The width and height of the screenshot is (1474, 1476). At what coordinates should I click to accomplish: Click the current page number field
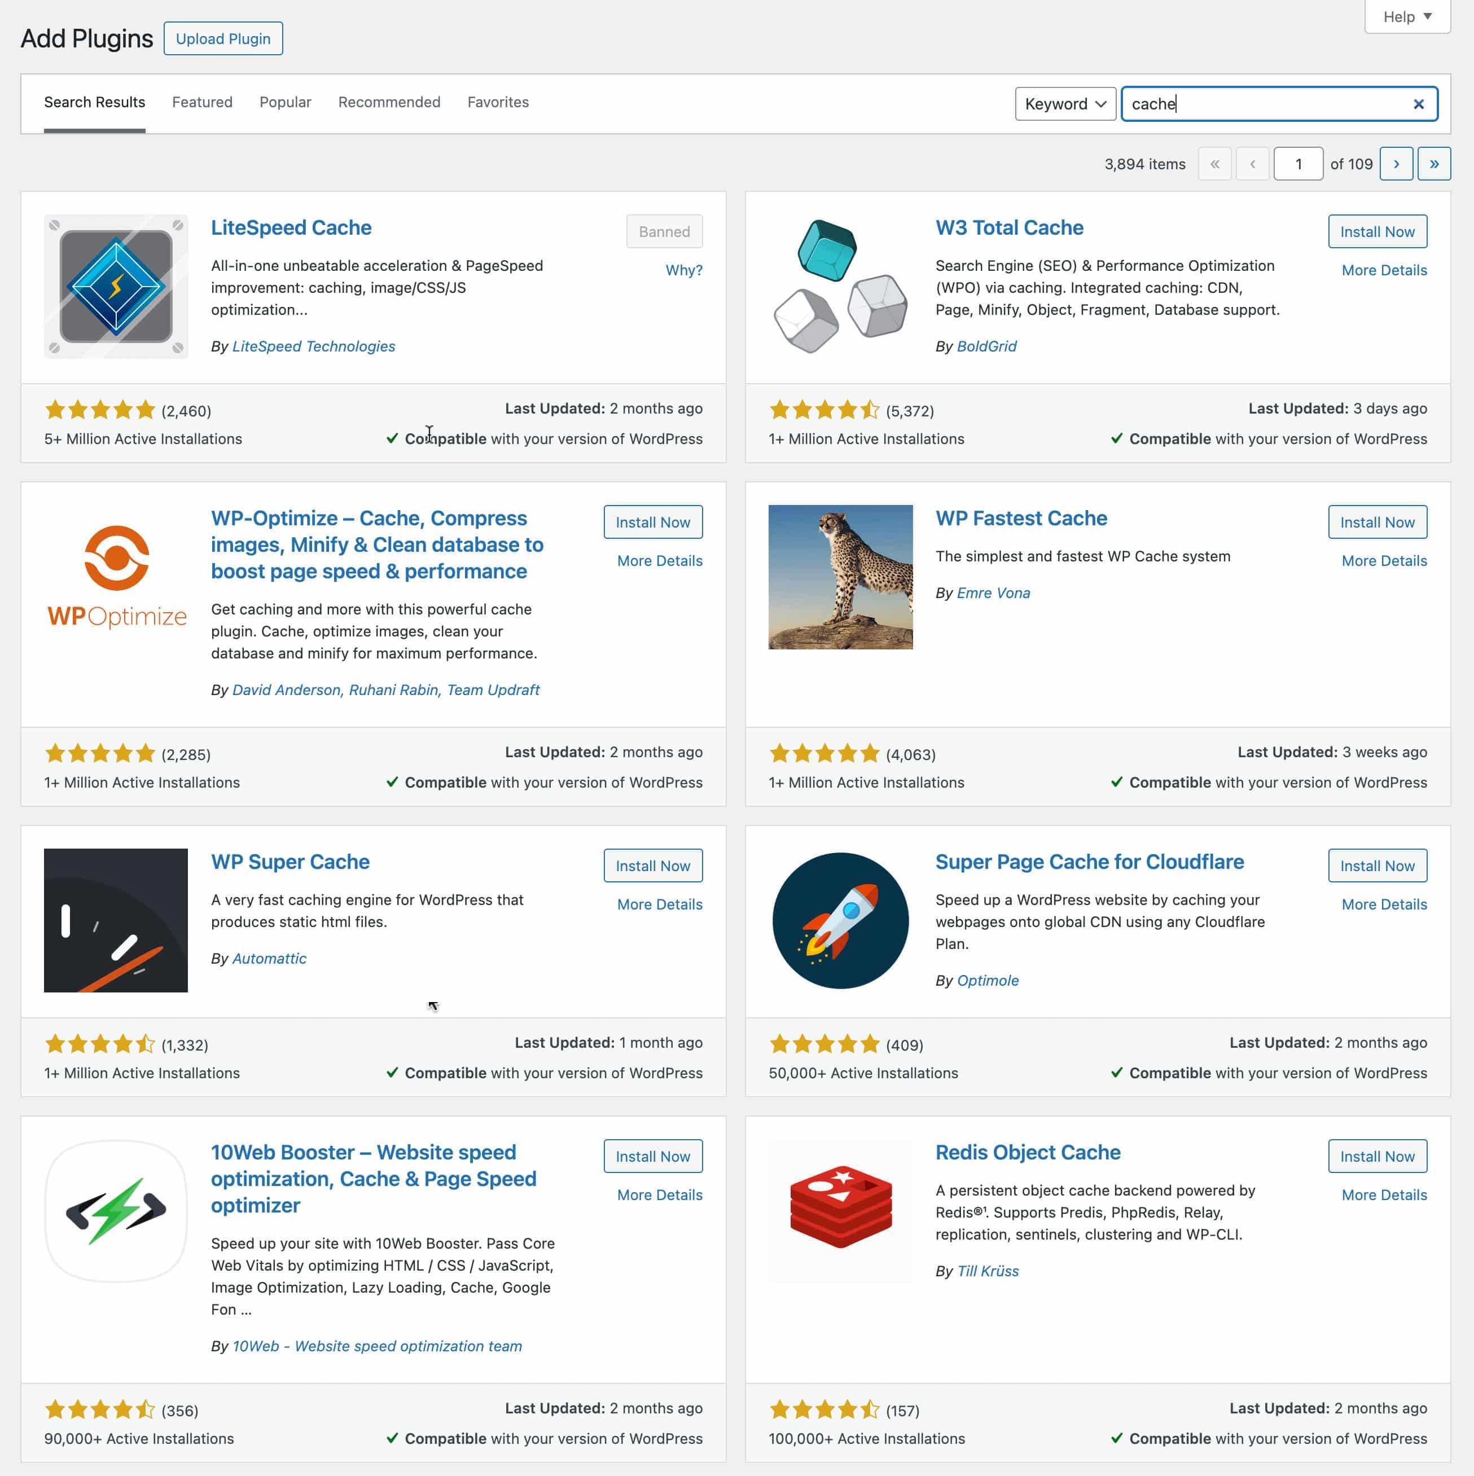point(1298,164)
